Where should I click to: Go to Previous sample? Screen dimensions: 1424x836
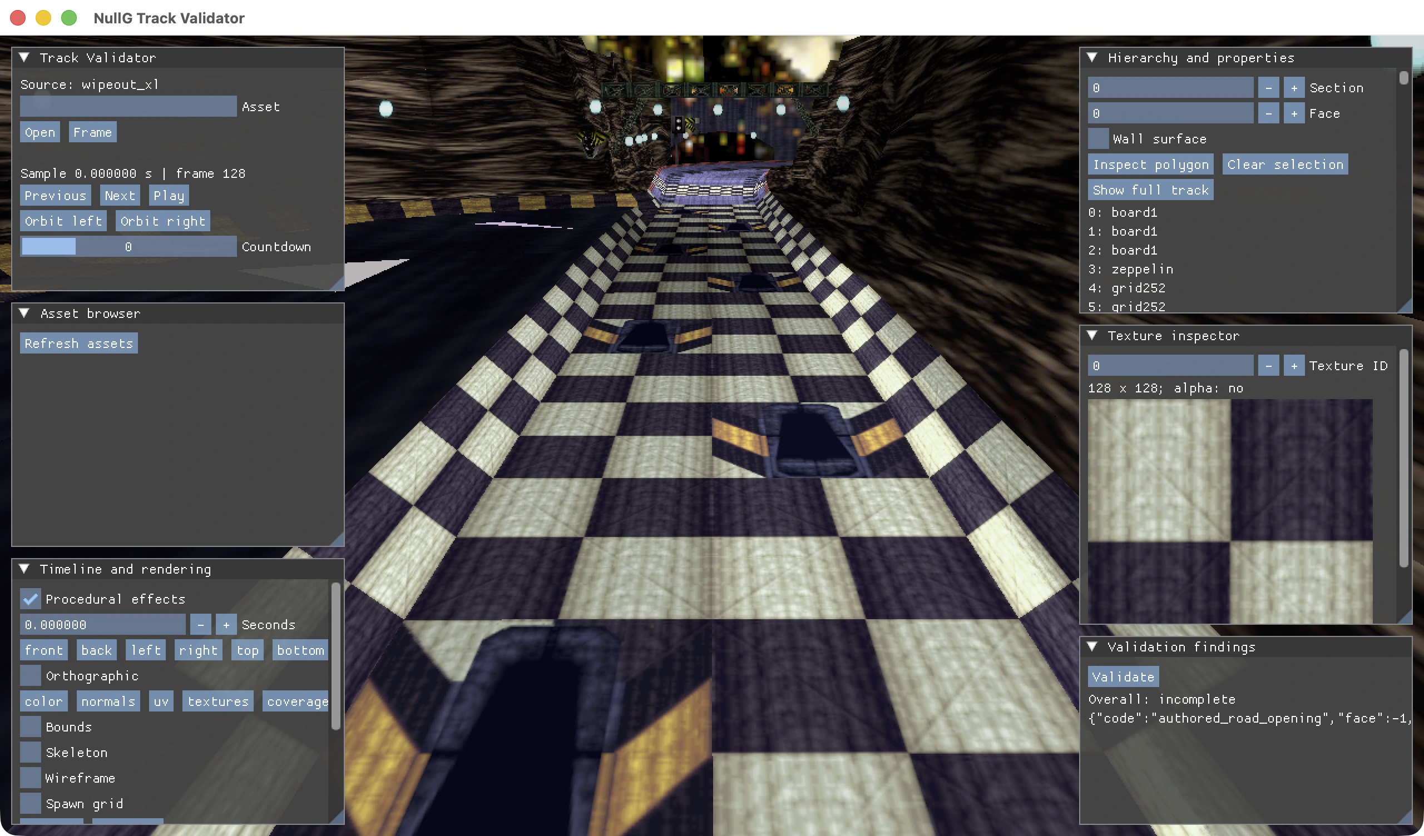click(56, 196)
